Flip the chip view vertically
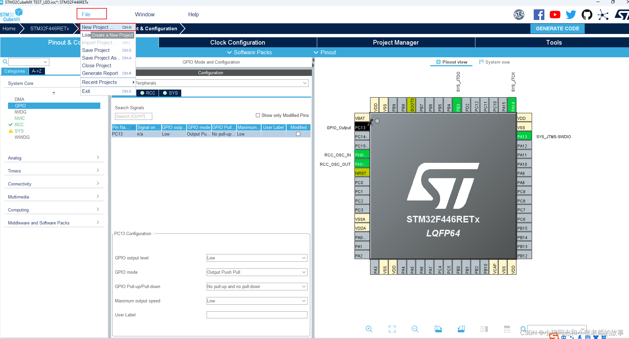629x339 pixels. [x=507, y=329]
